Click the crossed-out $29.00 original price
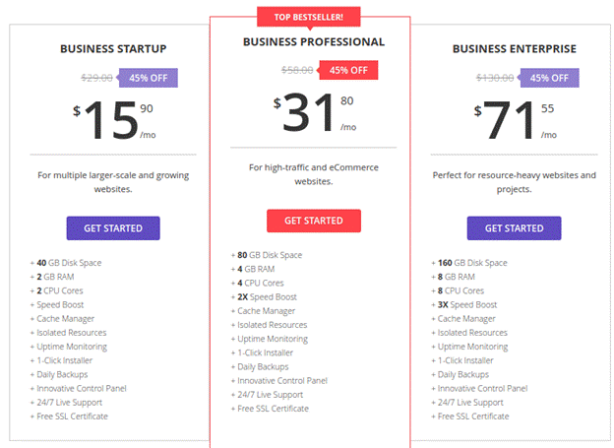Image resolution: width=614 pixels, height=448 pixels. pos(97,78)
